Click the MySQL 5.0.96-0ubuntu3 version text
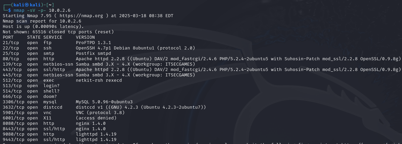The image size is (402, 144). (x=104, y=102)
